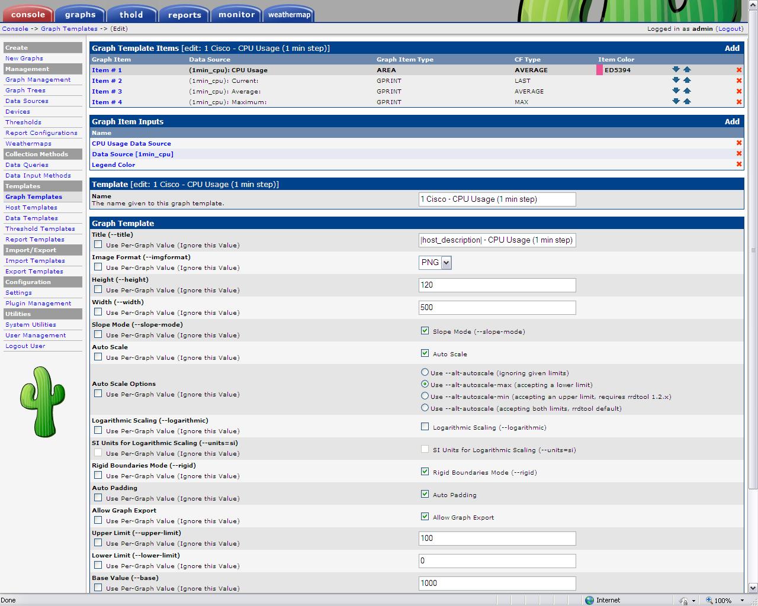Open the reports tab
Viewport: 758px width, 606px height.
tap(184, 14)
